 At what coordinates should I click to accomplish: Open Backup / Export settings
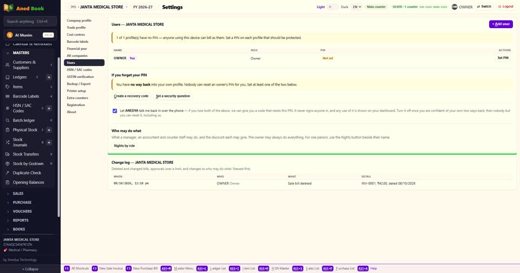[84, 83]
